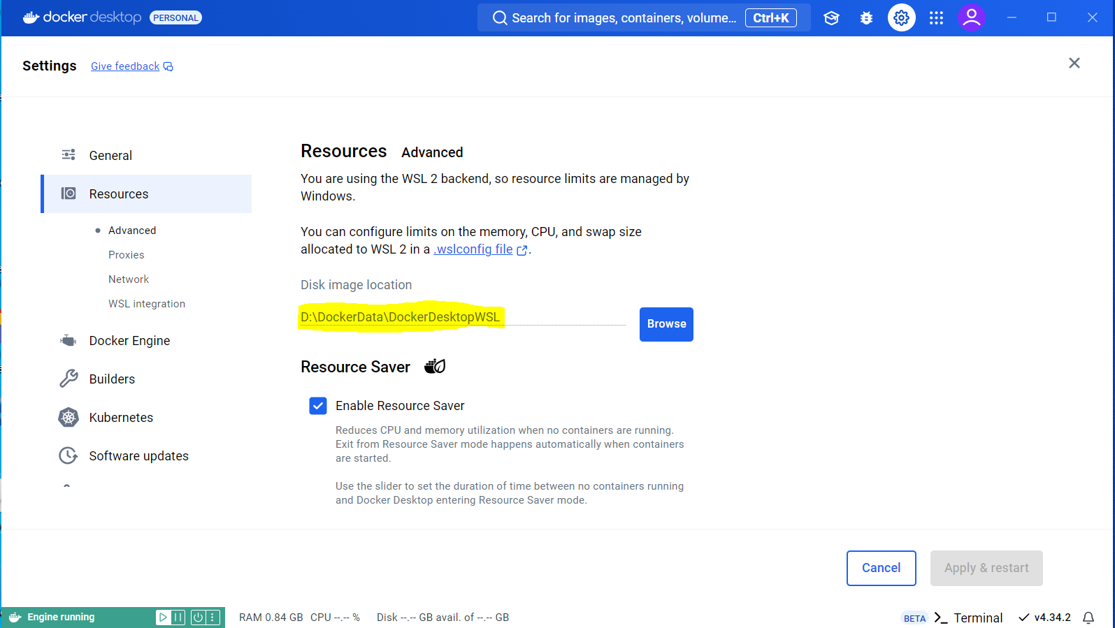
Task: Click the whale icon next to Engine running
Action: [15, 617]
